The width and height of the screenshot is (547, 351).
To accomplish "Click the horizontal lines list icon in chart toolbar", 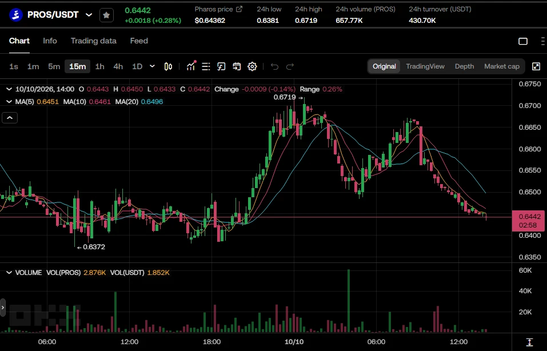I will click(x=206, y=66).
